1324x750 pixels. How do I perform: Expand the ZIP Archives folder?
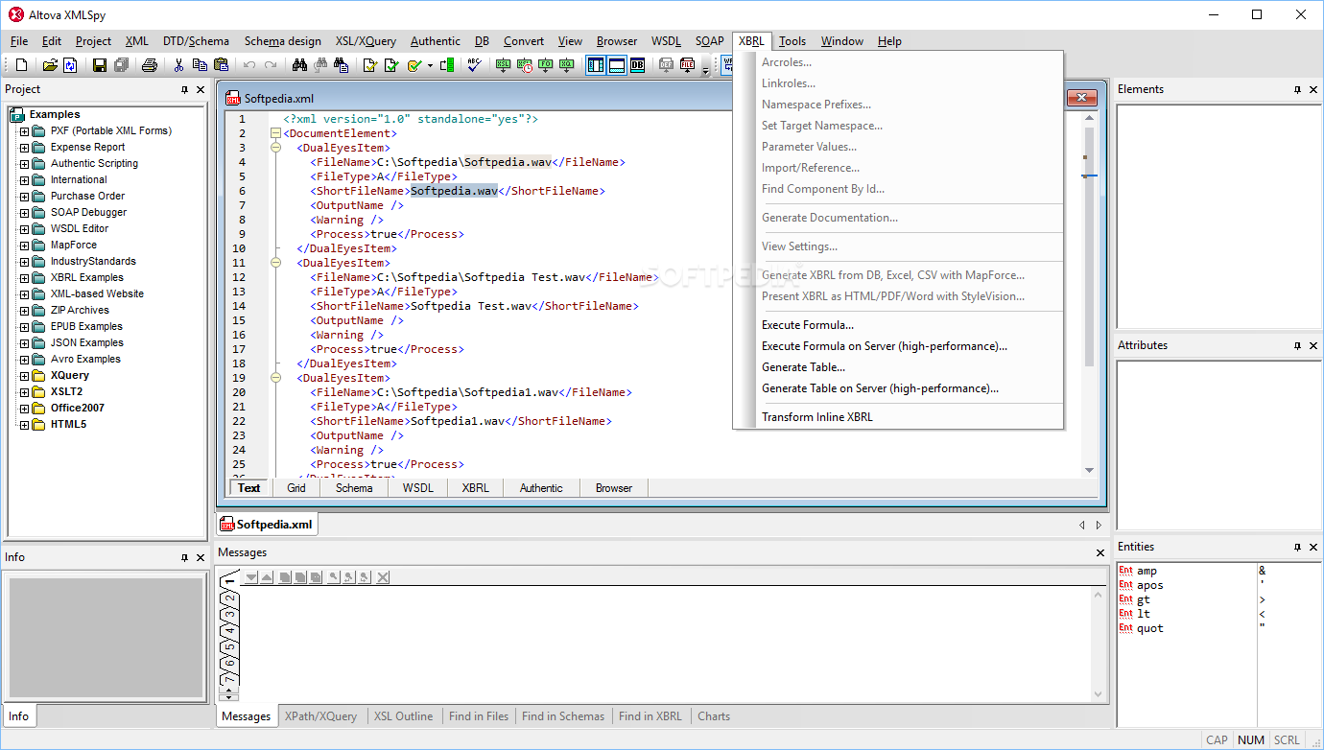[25, 310]
